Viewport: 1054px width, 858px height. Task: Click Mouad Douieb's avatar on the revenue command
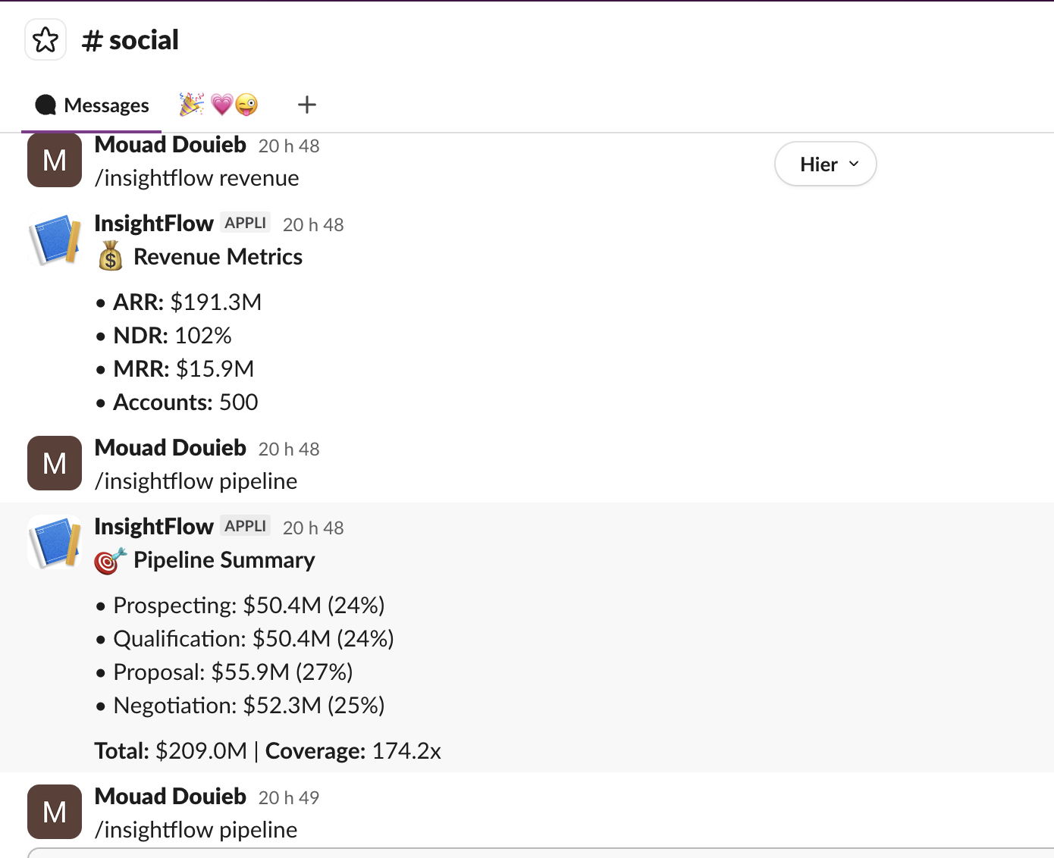tap(55, 160)
